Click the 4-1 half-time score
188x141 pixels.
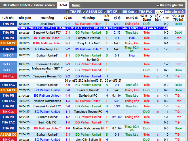[x=166, y=96]
